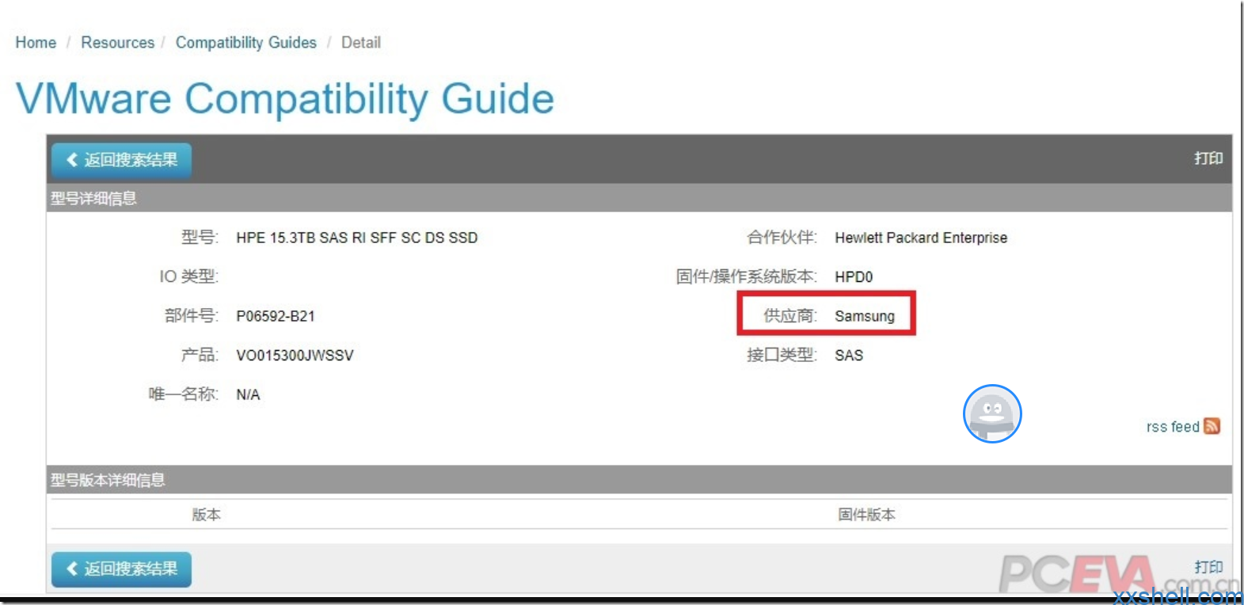Open the Compatibility Guides breadcrumb link
This screenshot has width=1244, height=605.
pyautogui.click(x=246, y=43)
